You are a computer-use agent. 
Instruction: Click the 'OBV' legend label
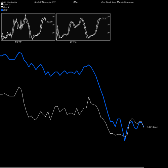[5, 10]
